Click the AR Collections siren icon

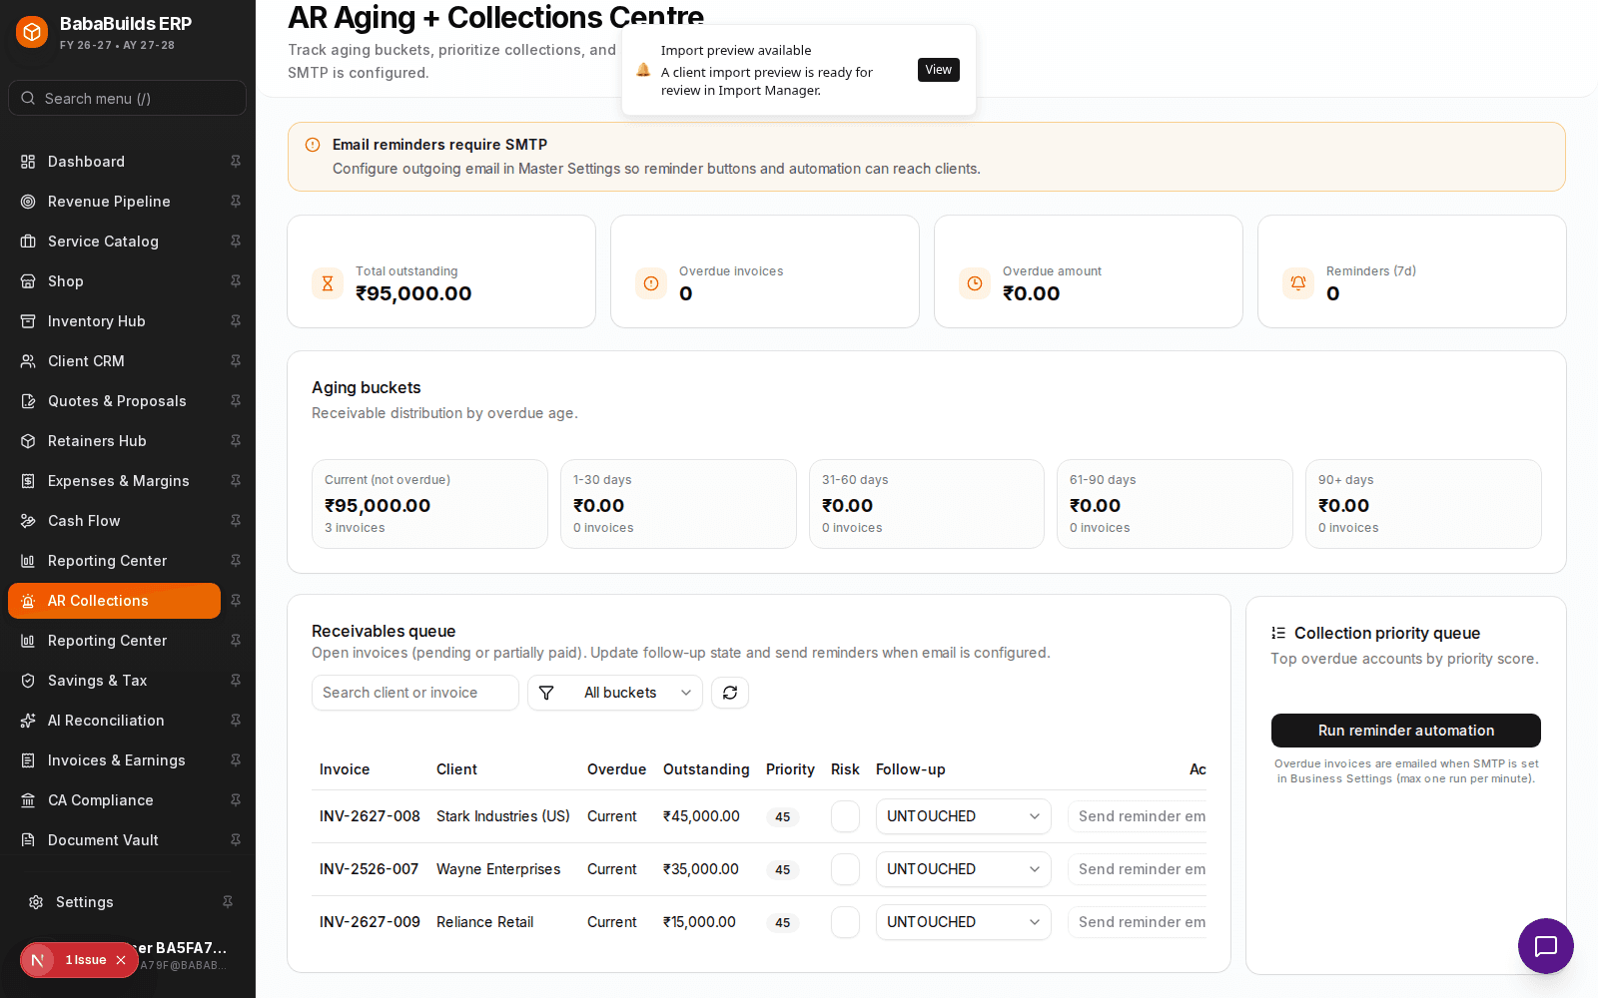coord(28,601)
